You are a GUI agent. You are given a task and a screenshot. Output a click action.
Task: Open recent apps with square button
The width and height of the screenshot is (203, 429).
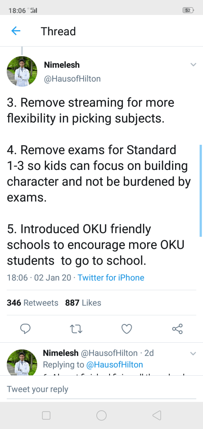pyautogui.click(x=46, y=415)
